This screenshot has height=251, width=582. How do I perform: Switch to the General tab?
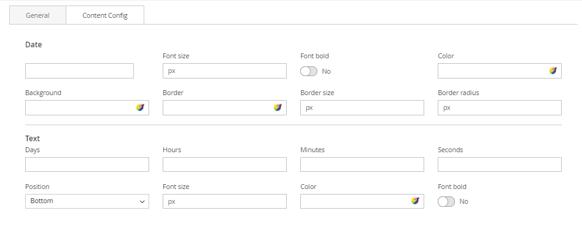point(37,15)
